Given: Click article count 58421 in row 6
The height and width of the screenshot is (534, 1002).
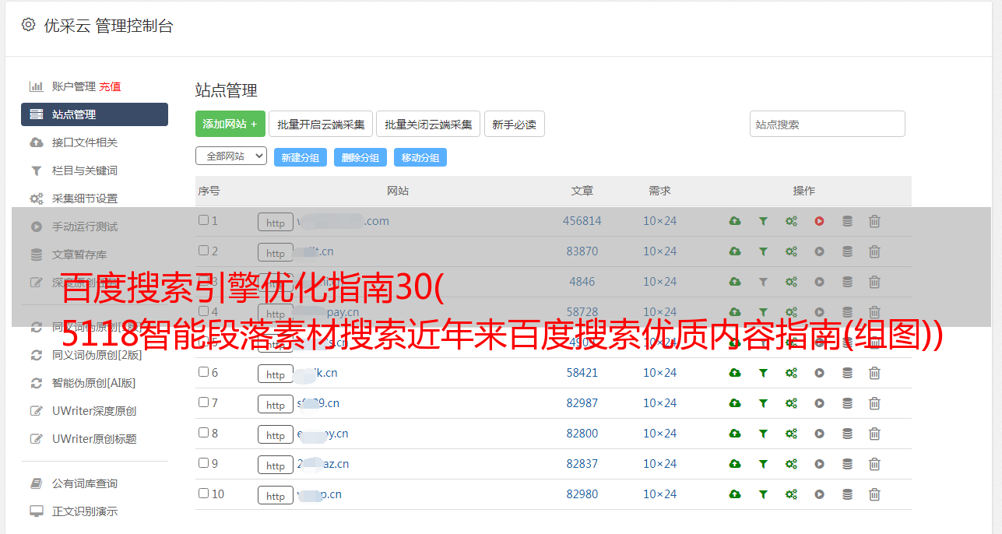Looking at the screenshot, I should pyautogui.click(x=582, y=373).
